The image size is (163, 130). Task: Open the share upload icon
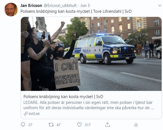107,124
